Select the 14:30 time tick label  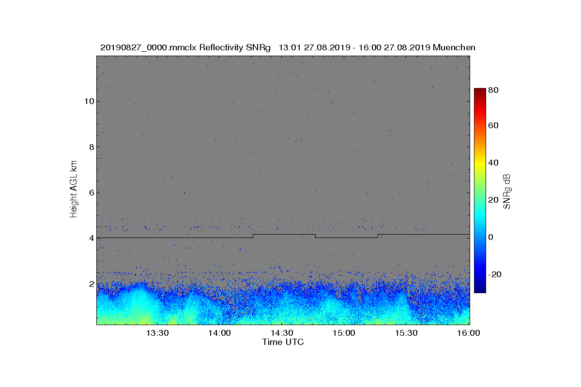(x=282, y=333)
